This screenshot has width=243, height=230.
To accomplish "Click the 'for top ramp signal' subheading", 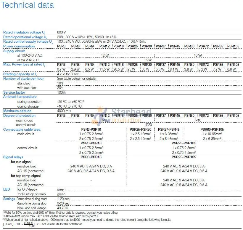I will 26,176.
